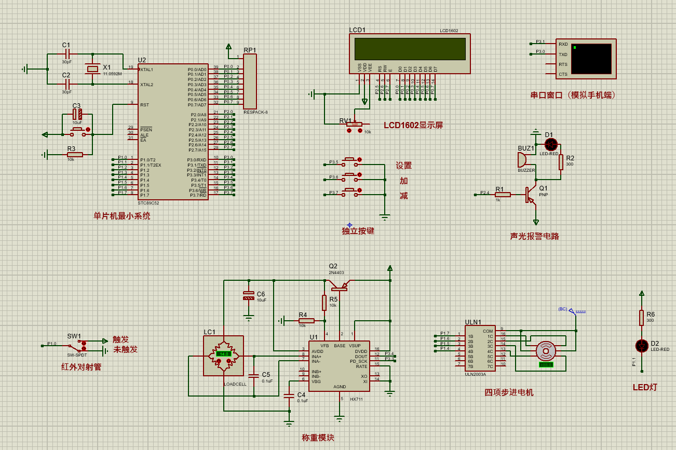Select capacitor C2 30pF
The width and height of the screenshot is (676, 450).
pyautogui.click(x=67, y=84)
